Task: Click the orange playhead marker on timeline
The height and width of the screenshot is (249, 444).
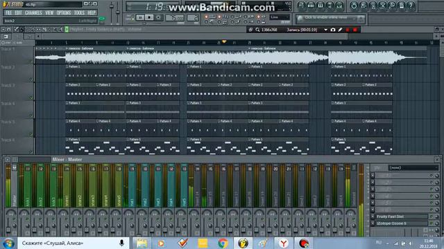Action: point(224,41)
